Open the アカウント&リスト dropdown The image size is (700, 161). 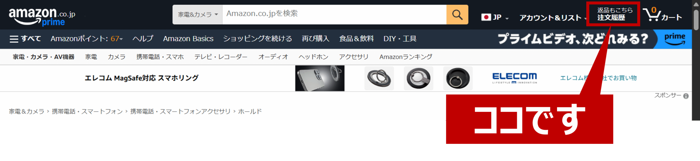click(x=553, y=18)
